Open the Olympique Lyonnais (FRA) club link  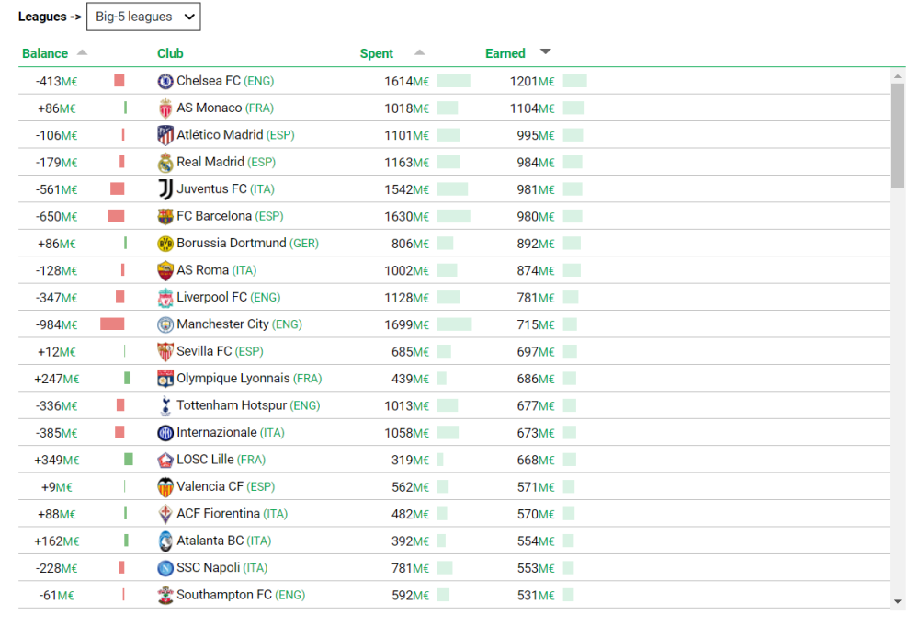pyautogui.click(x=249, y=378)
